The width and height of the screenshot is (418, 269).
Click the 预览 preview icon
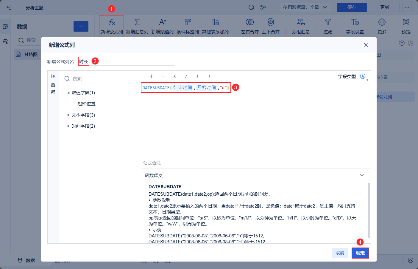tap(406, 26)
